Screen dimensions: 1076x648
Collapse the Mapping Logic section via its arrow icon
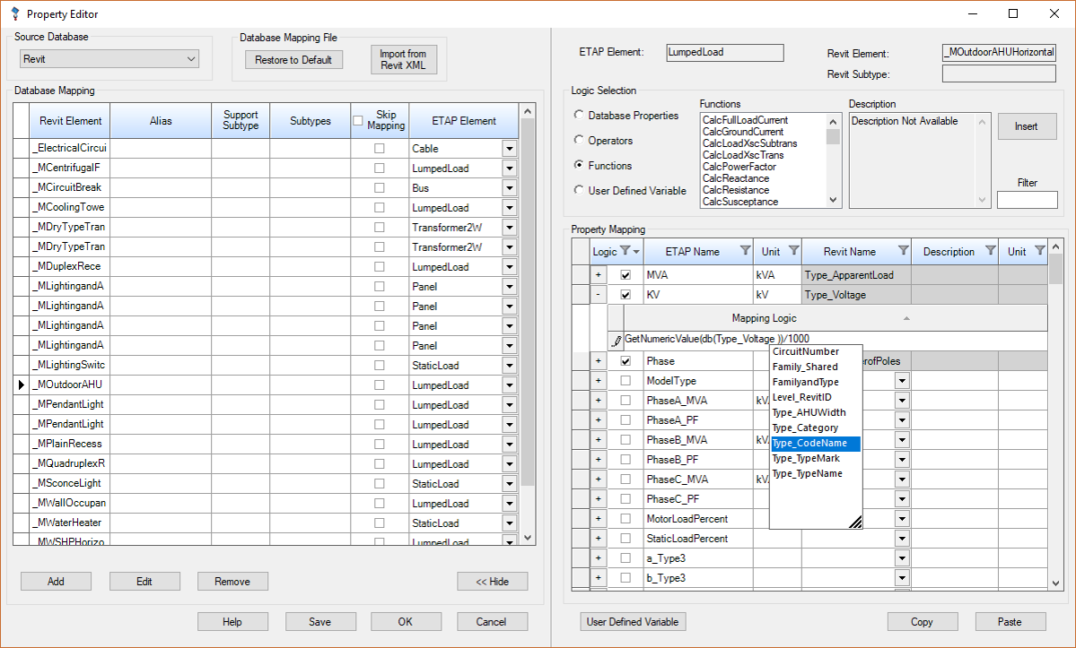[906, 317]
